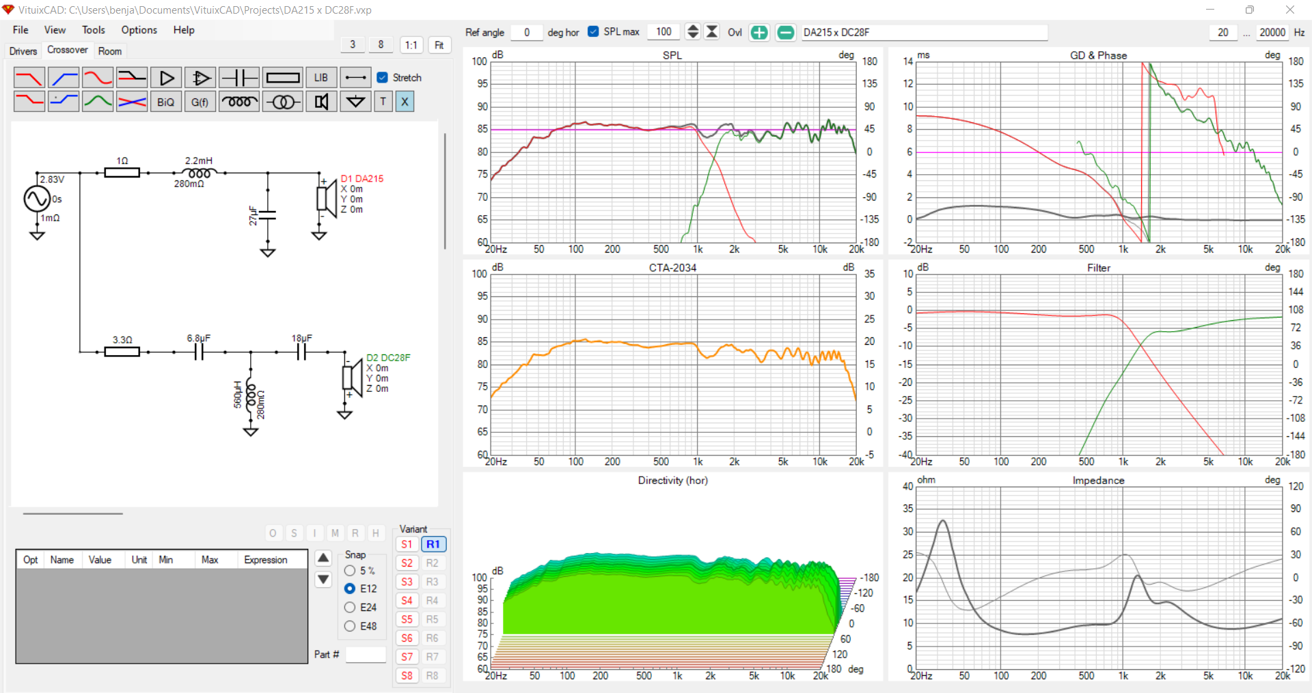Switch to the Room tab

(110, 51)
